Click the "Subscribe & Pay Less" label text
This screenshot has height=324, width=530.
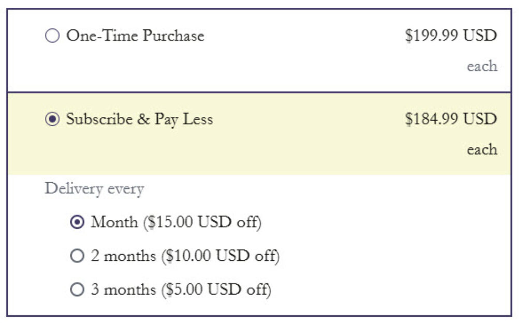click(139, 119)
